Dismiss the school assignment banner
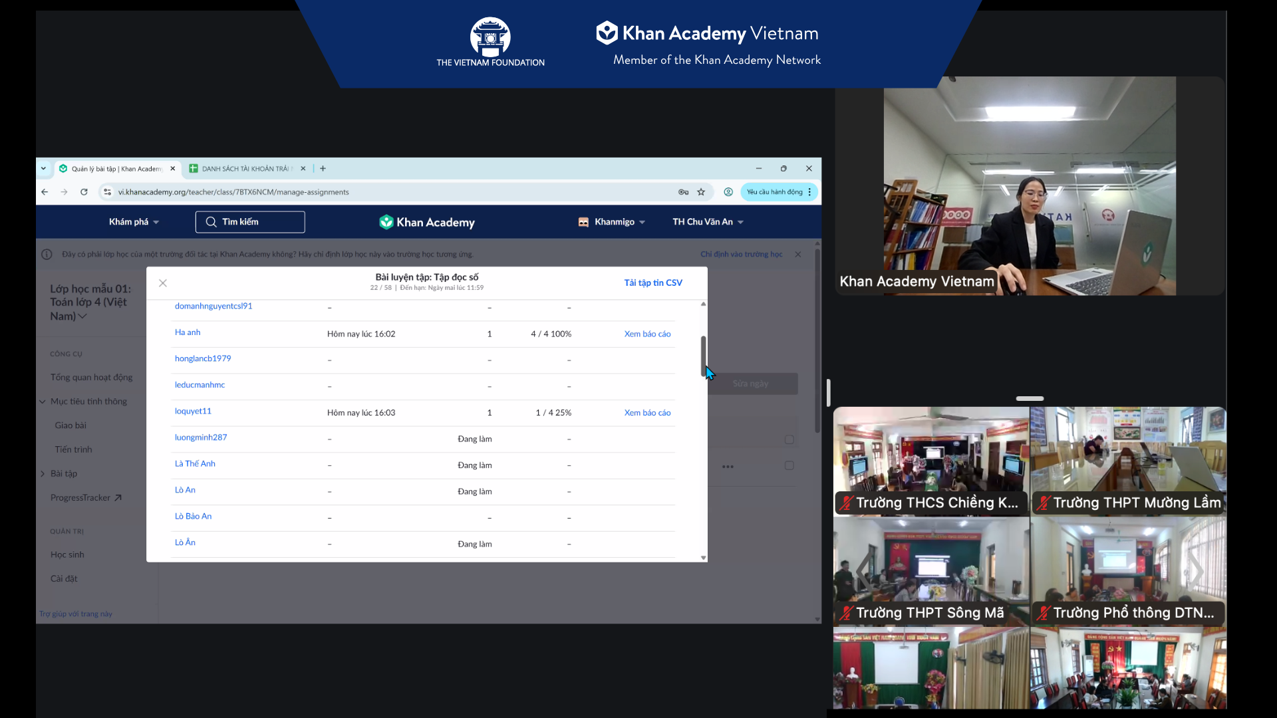 pyautogui.click(x=798, y=255)
